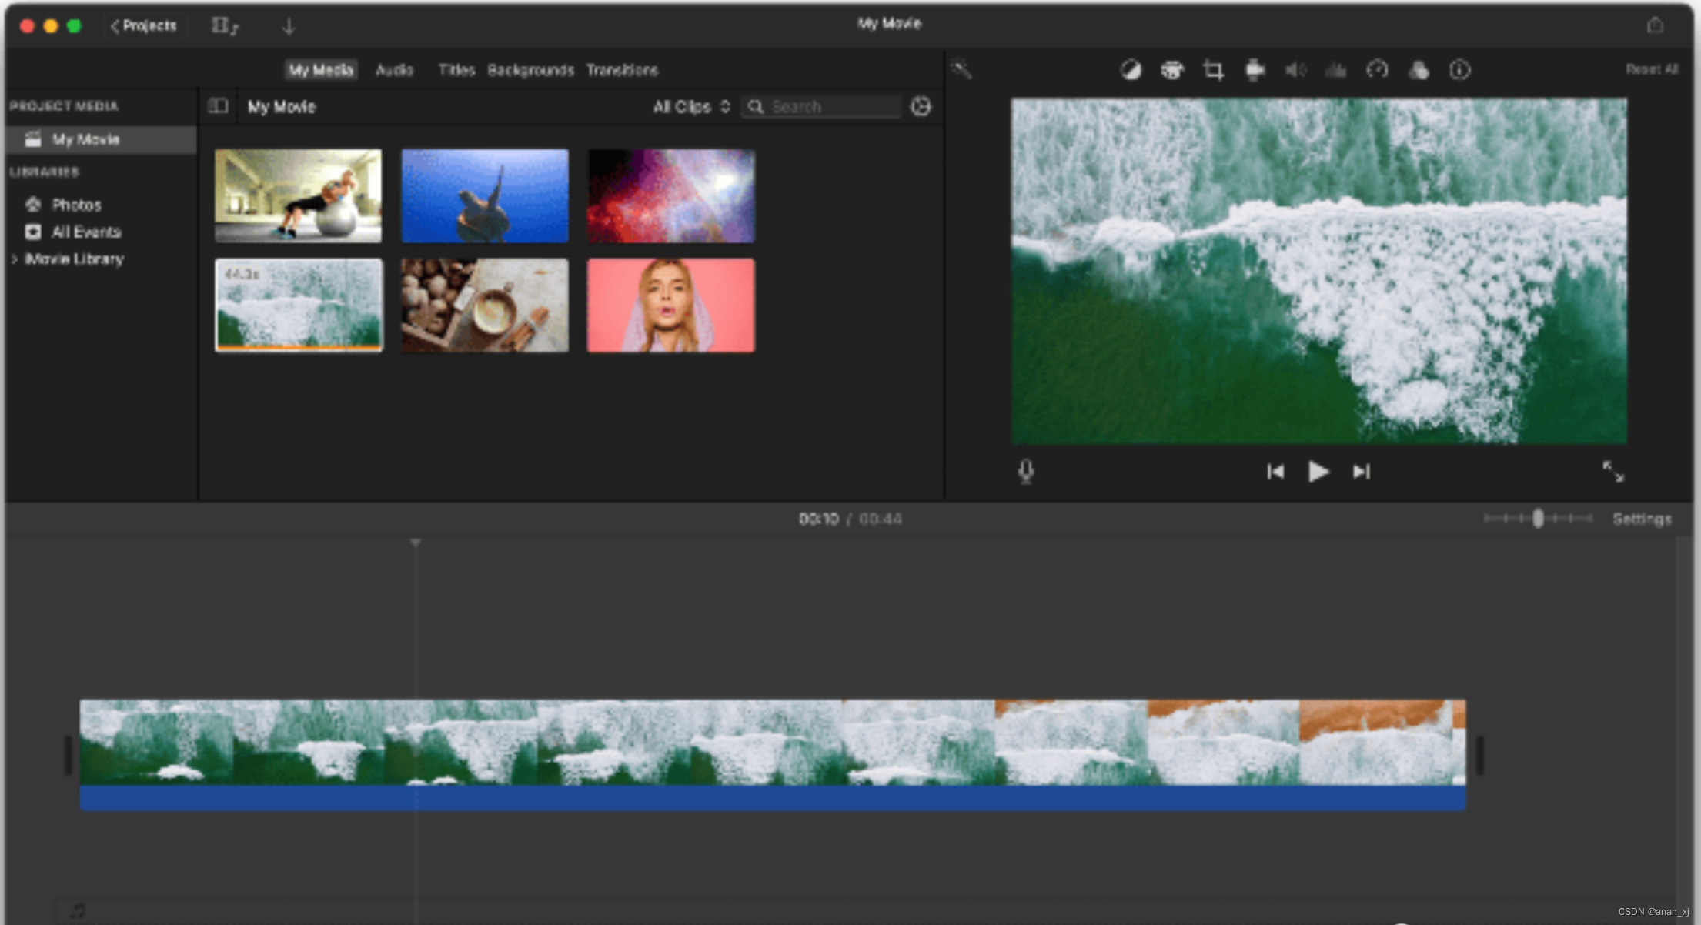Open the color balance tool

pyautogui.click(x=1130, y=70)
